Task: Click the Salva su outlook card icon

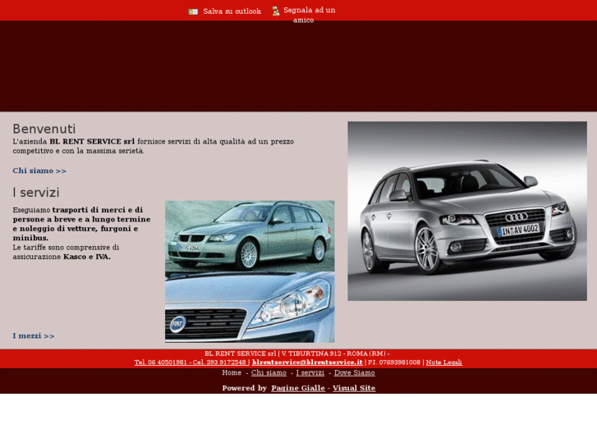Action: tap(193, 11)
